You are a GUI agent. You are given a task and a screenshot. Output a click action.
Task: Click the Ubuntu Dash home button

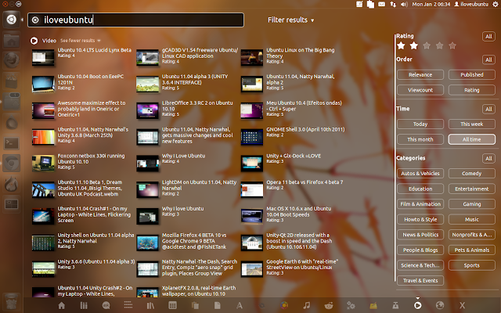tap(12, 20)
